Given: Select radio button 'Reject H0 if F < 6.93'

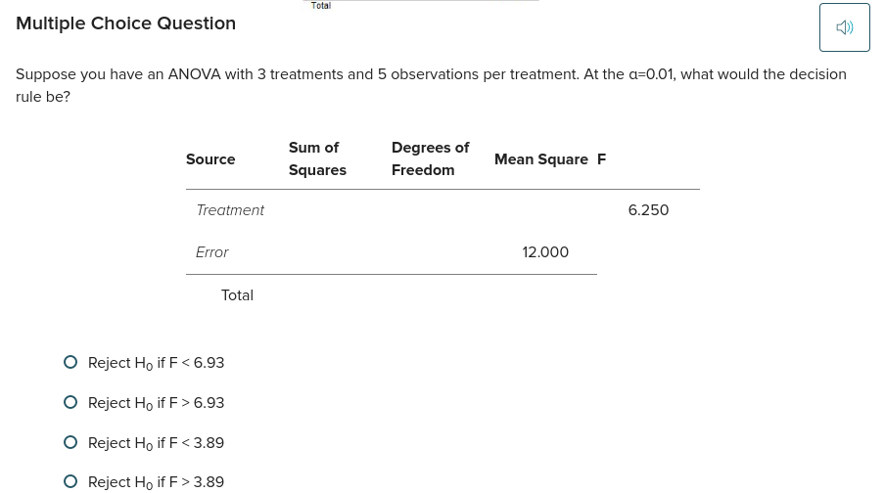Looking at the screenshot, I should pos(70,362).
